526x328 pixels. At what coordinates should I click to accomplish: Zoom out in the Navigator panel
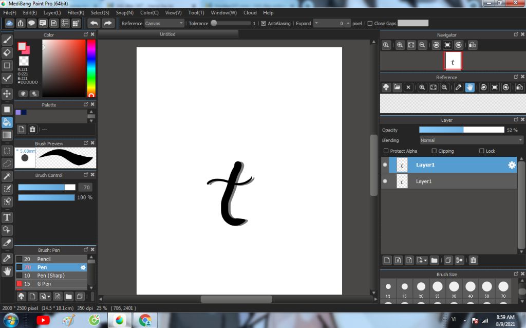[422, 45]
